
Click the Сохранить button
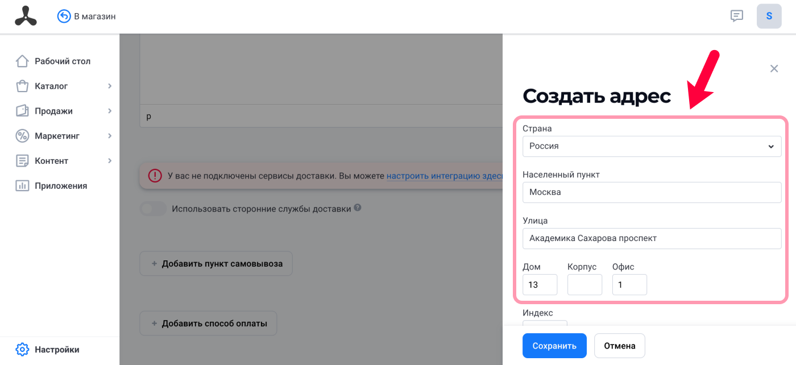(554, 346)
